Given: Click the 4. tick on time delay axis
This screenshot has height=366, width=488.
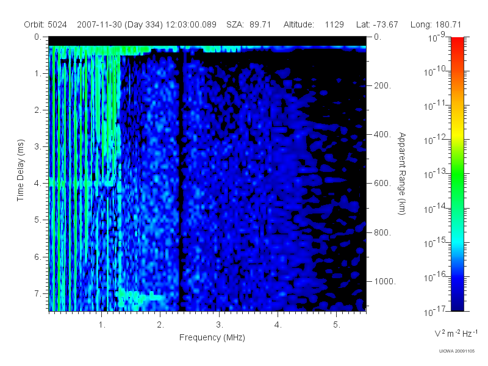Looking at the screenshot, I should [x=37, y=184].
